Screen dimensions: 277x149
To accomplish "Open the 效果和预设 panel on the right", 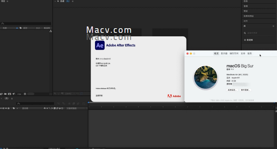I will pos(249,16).
